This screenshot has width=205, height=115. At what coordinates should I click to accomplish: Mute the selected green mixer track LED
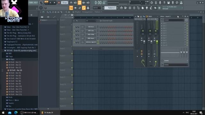pyautogui.click(x=156, y=31)
